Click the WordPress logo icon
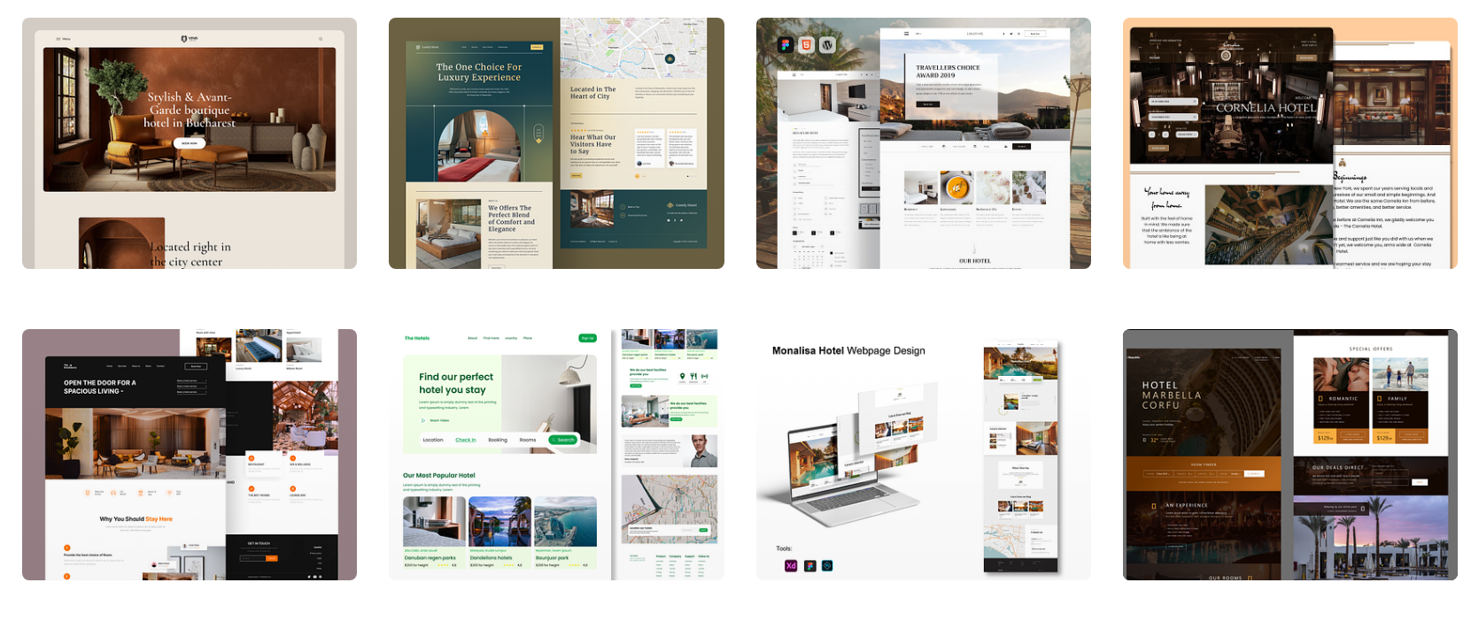Screen dimensions: 1471x621 click(827, 45)
